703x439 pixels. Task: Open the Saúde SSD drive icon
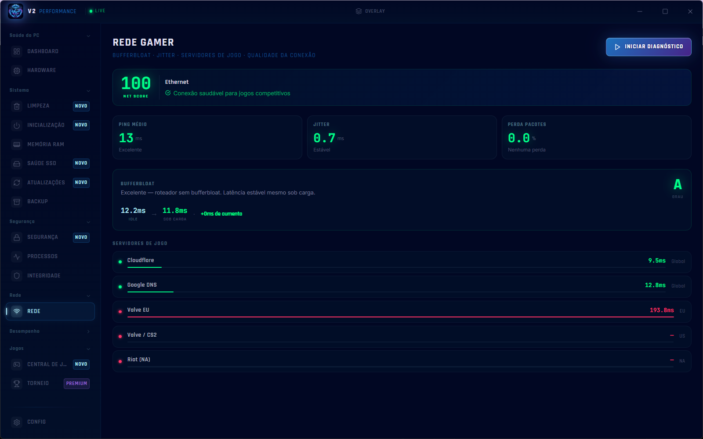tap(17, 163)
